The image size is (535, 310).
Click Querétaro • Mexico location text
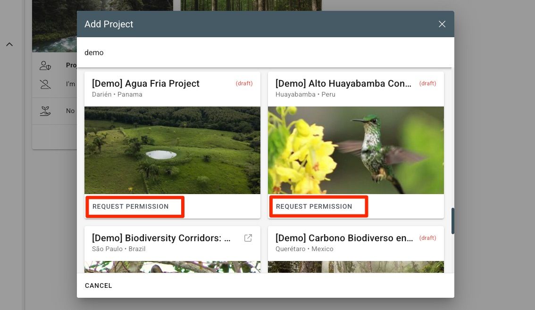[x=304, y=249]
